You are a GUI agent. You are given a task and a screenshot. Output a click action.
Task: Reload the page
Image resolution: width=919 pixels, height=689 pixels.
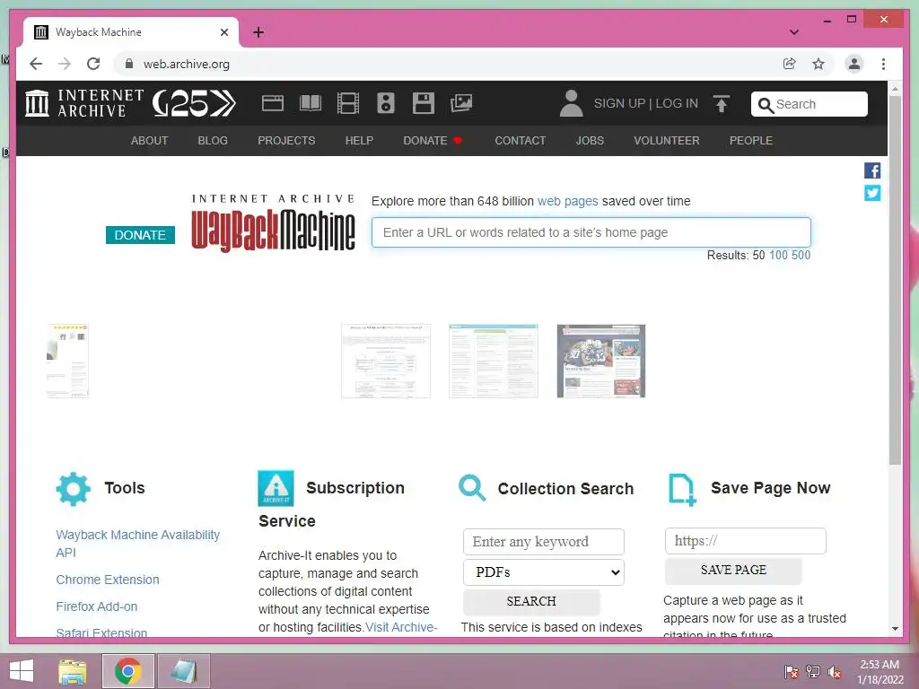click(x=93, y=64)
